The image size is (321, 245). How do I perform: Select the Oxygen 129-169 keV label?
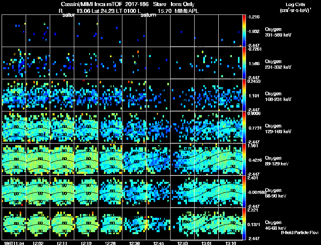pyautogui.click(x=278, y=129)
